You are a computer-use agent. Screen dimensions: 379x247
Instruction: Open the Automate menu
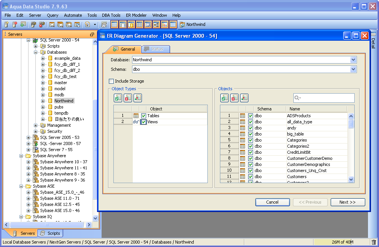[73, 15]
